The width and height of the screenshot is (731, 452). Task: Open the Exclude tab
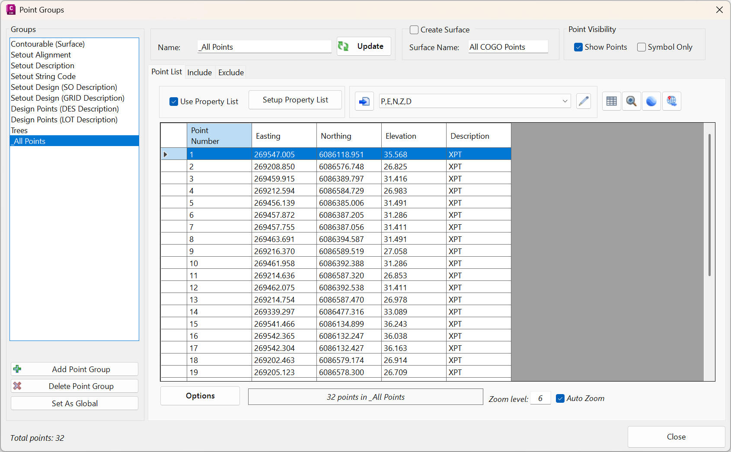click(x=231, y=72)
